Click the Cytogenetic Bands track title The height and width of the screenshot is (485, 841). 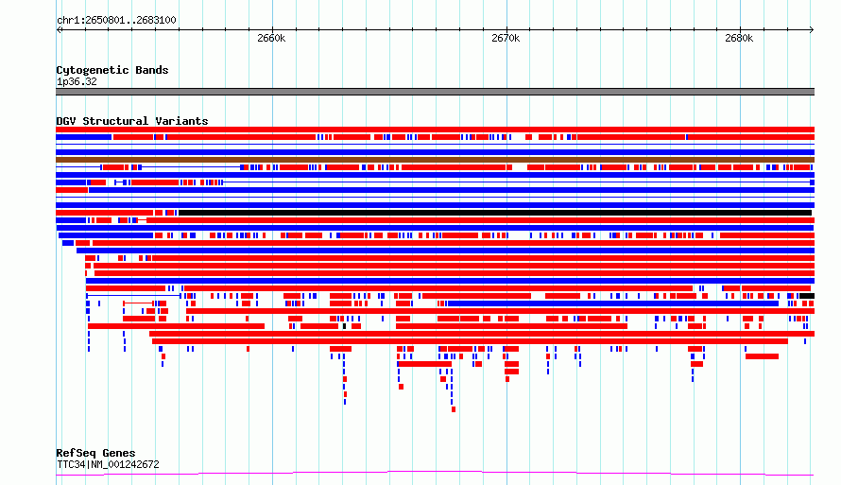(x=112, y=70)
